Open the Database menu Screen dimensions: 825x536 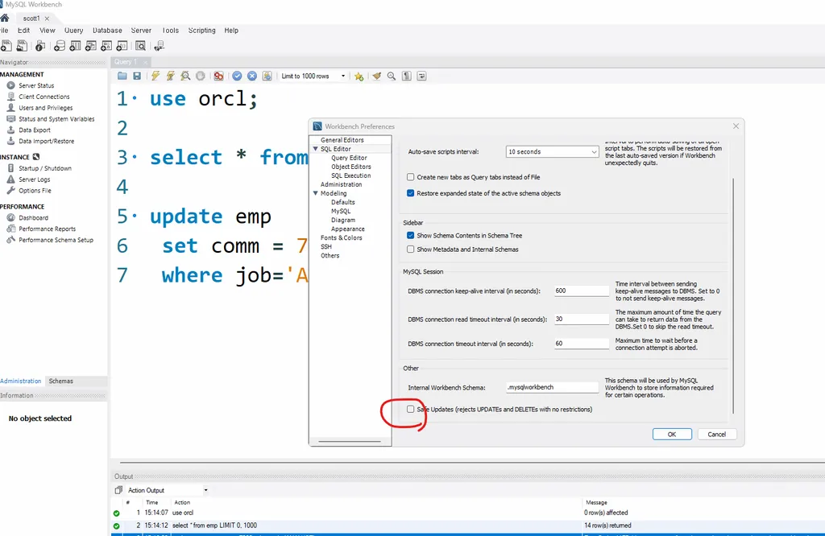[x=107, y=31]
